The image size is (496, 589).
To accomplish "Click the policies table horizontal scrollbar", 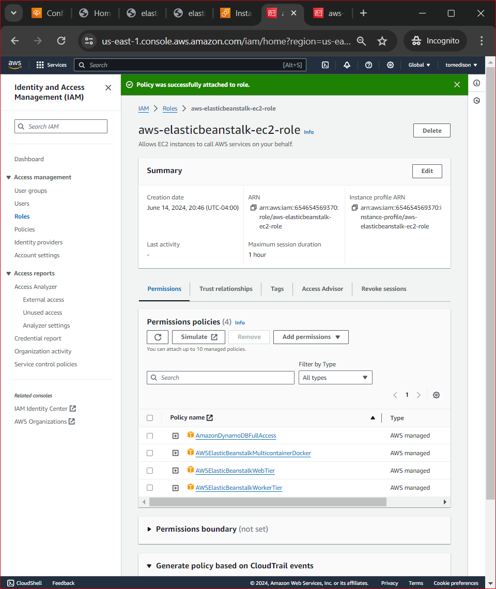I will 268,502.
